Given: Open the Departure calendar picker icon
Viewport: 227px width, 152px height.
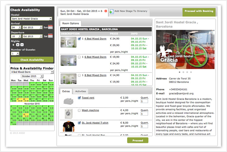Looking at the screenshot, I should pyautogui.click(x=51, y=36).
